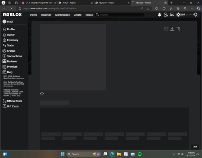The image size is (202, 158).
Task: Close the Discord browser tab
Action: pyautogui.click(x=55, y=3)
